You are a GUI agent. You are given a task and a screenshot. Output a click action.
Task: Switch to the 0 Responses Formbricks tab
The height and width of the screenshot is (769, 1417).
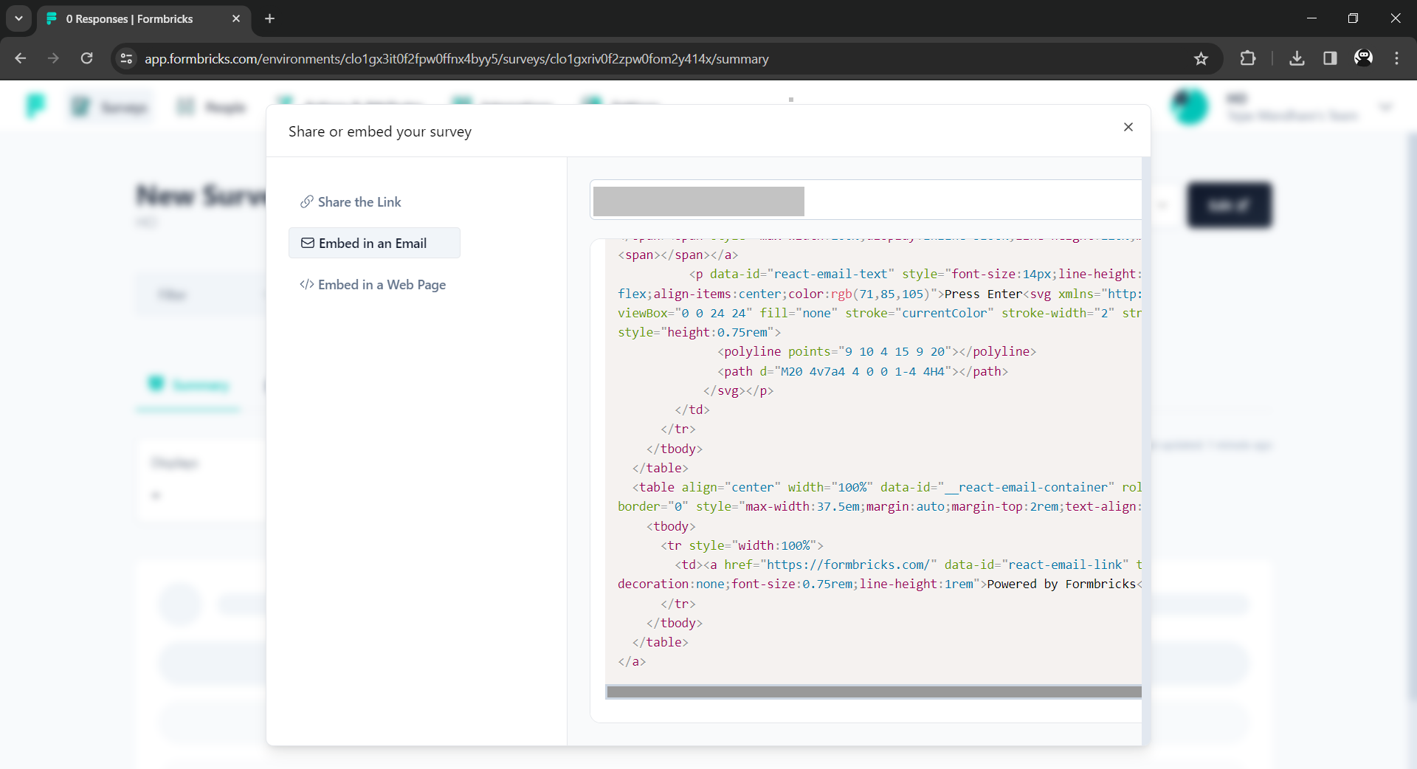click(x=129, y=19)
